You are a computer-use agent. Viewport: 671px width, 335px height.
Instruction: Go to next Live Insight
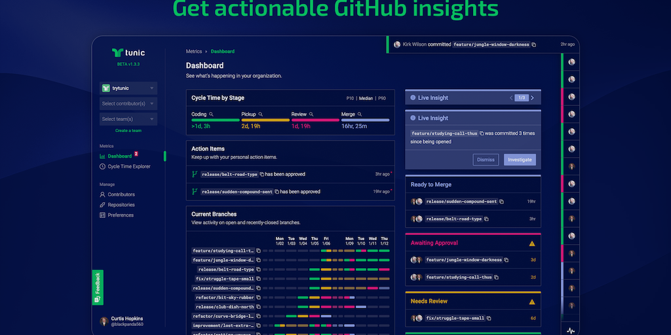pos(532,98)
